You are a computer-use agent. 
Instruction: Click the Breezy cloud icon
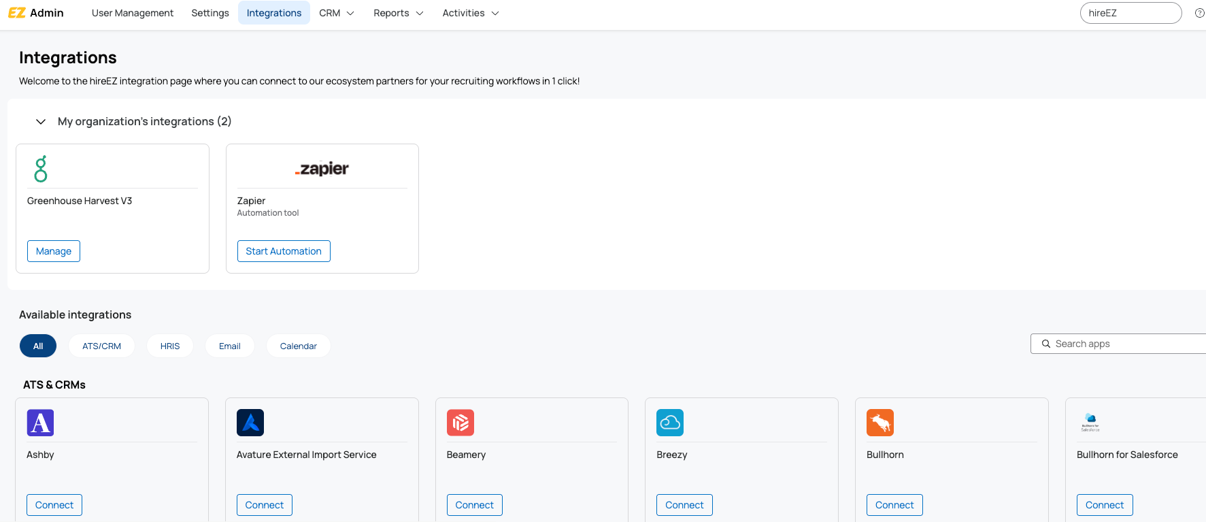(670, 423)
